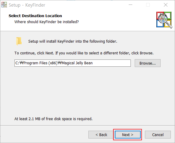This screenshot has width=175, height=143.
Task: Click the yellow folder icon
Action: point(19,41)
